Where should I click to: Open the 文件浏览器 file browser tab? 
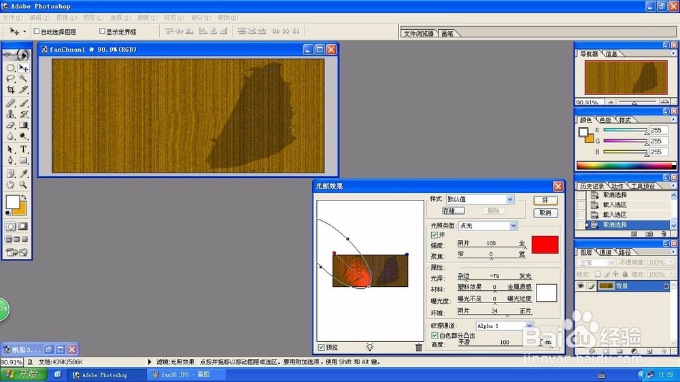click(x=418, y=33)
